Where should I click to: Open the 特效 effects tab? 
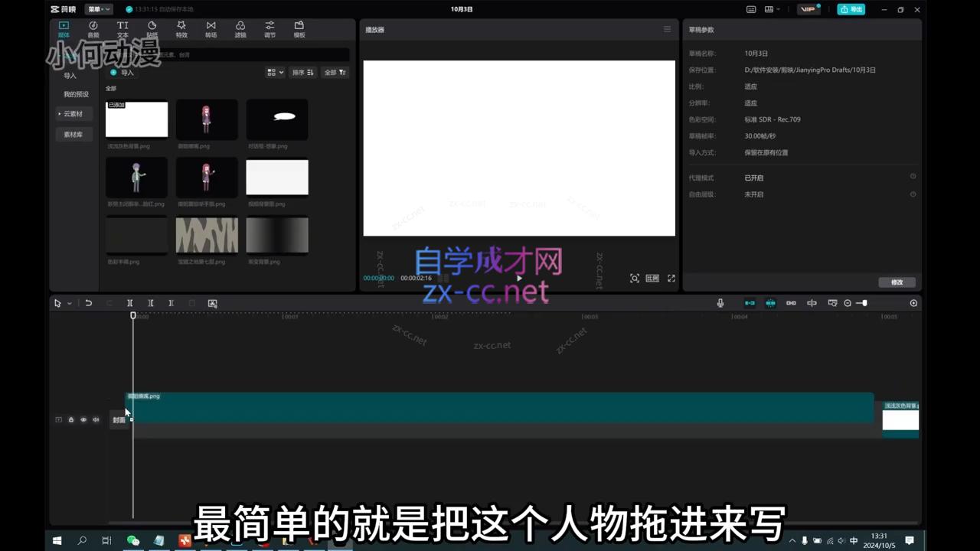pyautogui.click(x=181, y=30)
